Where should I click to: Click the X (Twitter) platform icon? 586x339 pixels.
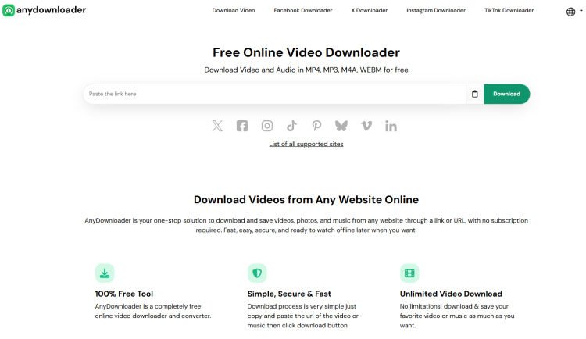tap(217, 126)
